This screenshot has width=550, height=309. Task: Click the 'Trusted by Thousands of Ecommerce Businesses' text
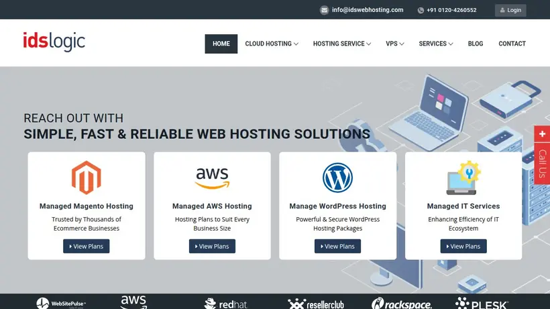[x=87, y=223]
